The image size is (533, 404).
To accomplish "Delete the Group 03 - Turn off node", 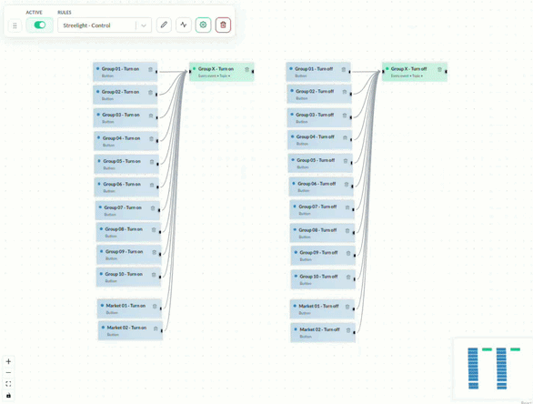I will pos(345,116).
